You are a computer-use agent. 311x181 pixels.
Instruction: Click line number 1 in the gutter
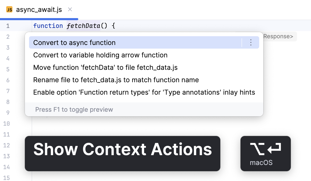click(8, 26)
